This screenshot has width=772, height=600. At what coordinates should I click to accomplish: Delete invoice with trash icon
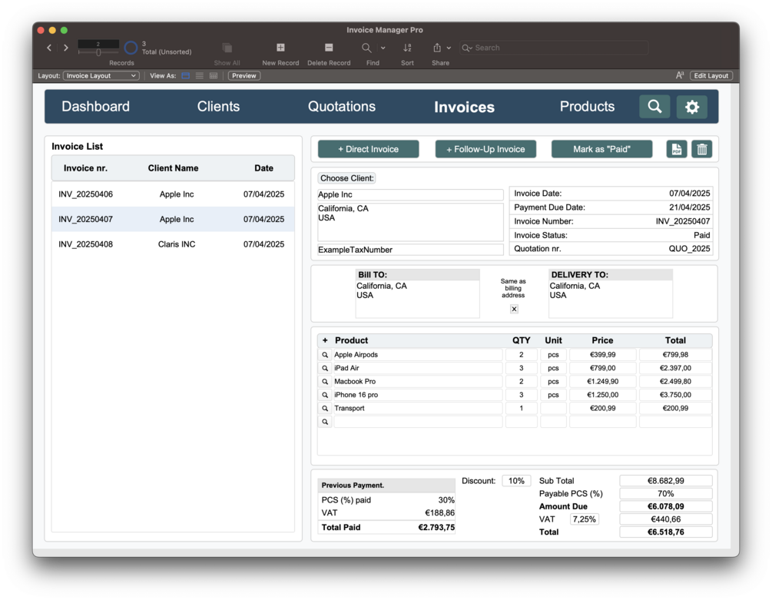point(701,149)
